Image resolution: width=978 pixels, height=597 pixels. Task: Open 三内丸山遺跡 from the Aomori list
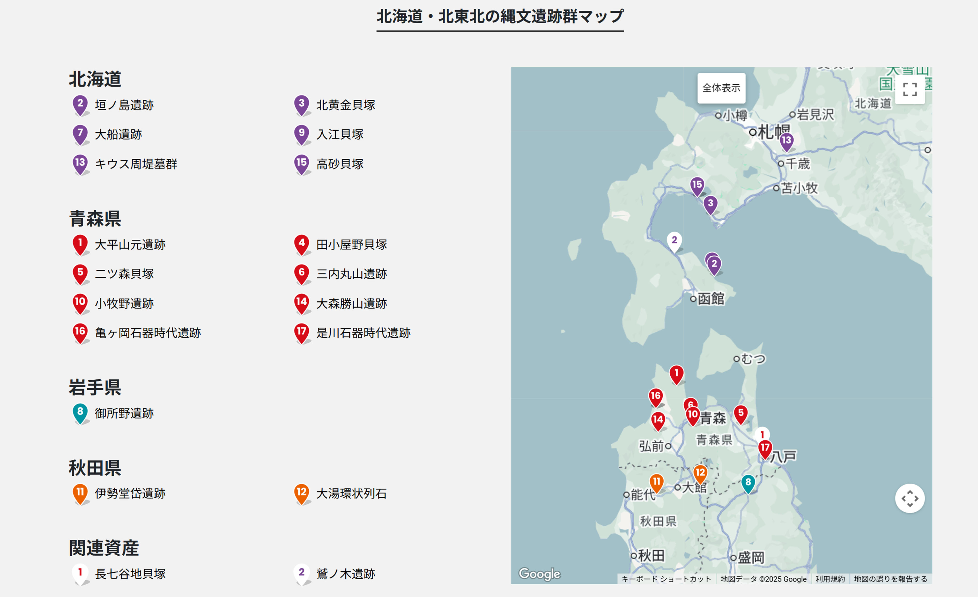tap(351, 274)
